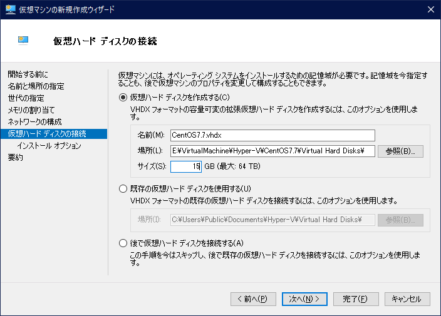This screenshot has width=441, height=316.
Task: Click the サイズ(S) field showing 15
Action: 186,166
